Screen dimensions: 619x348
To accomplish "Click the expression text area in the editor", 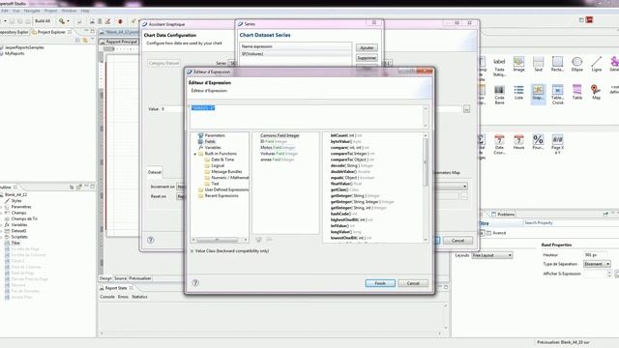I will (307, 117).
